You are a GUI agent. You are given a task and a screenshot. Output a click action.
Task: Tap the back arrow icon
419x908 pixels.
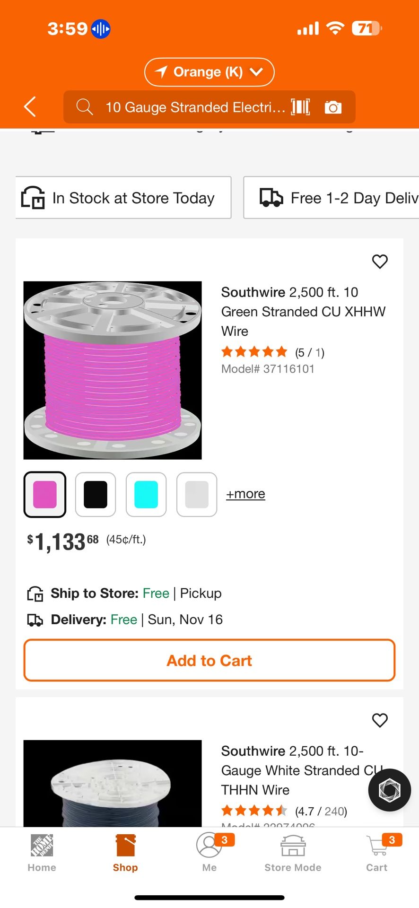30,106
